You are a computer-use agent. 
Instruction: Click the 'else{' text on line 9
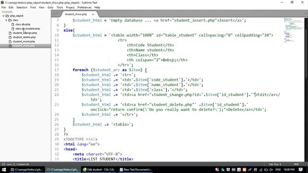coord(69,30)
